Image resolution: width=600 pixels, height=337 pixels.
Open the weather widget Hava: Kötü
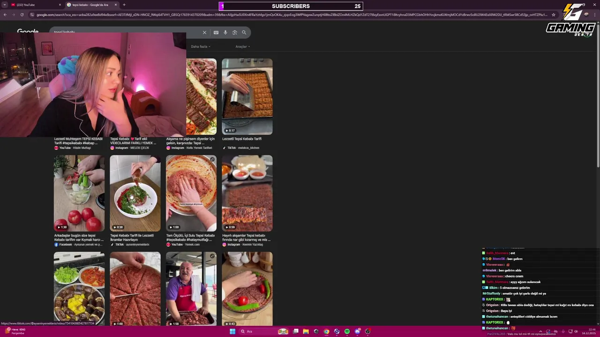click(x=15, y=331)
